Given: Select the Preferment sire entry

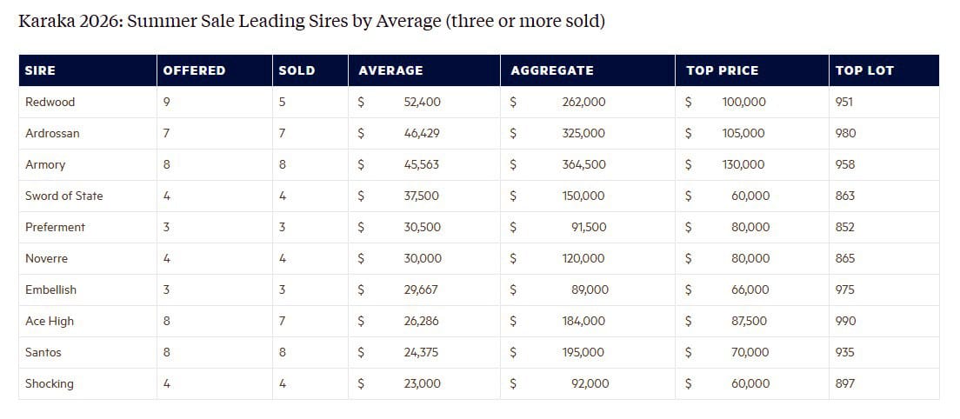Looking at the screenshot, I should coord(56,227).
